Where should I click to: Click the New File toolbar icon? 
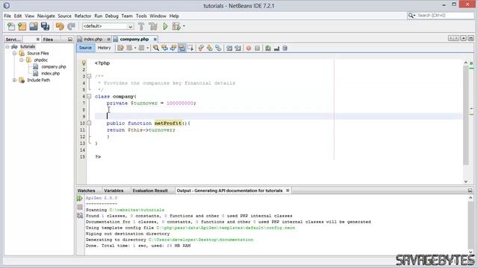11,27
